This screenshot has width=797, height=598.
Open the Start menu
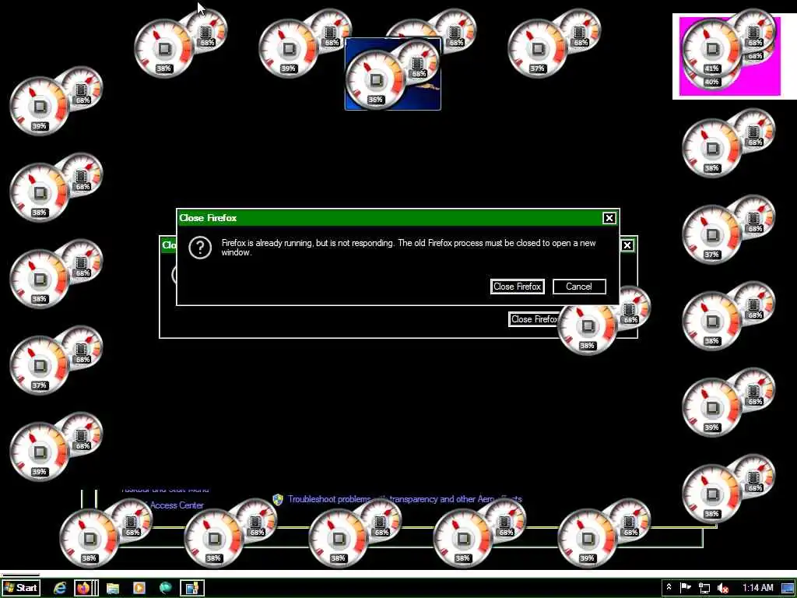21,588
